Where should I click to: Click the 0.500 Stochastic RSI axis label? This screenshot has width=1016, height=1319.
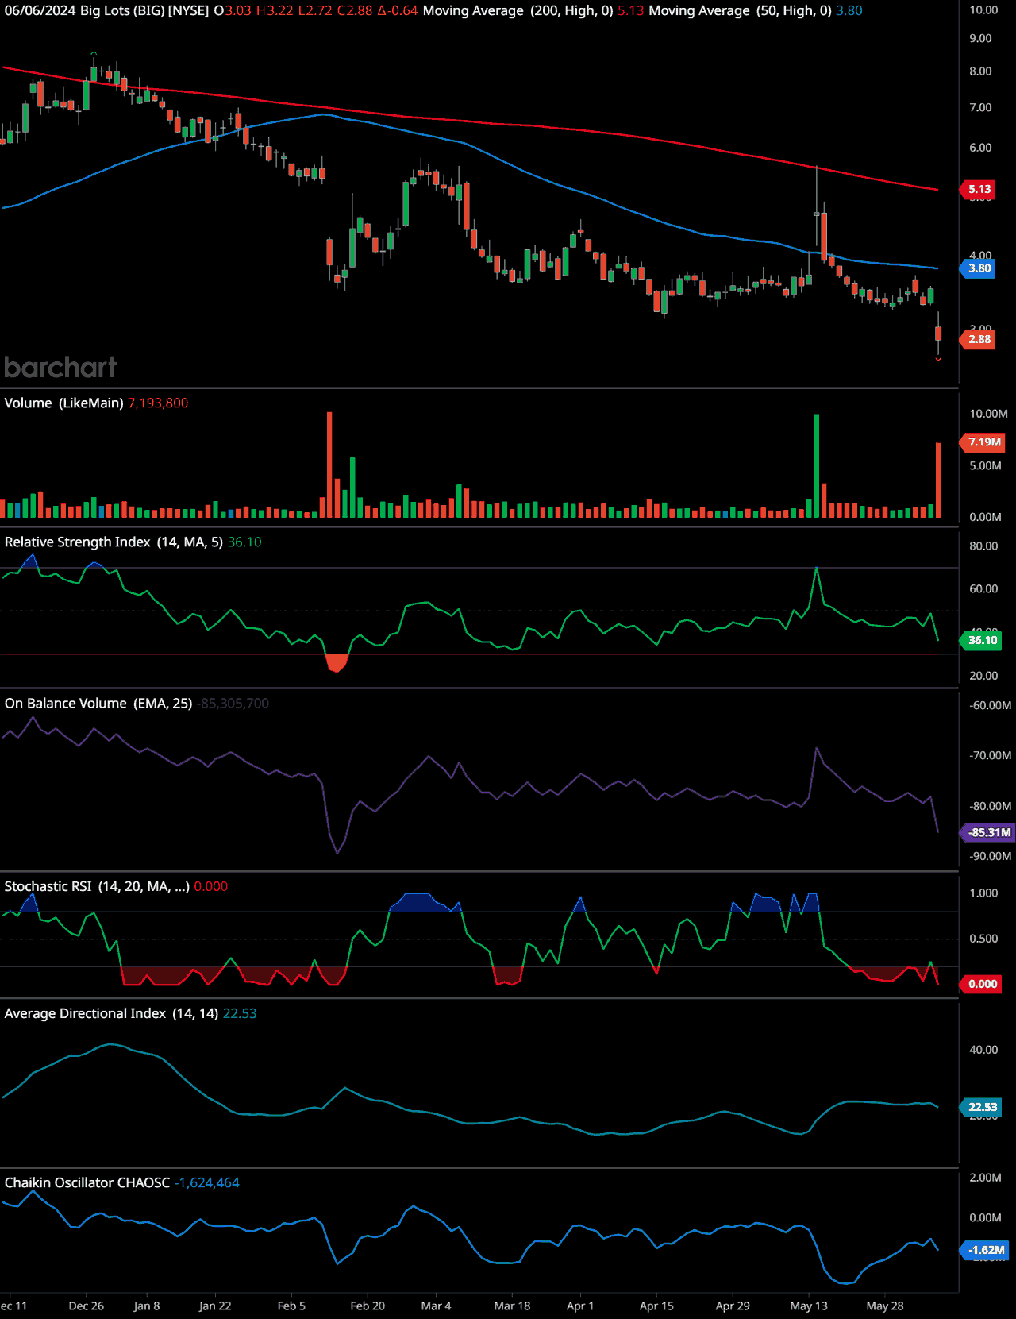click(983, 939)
